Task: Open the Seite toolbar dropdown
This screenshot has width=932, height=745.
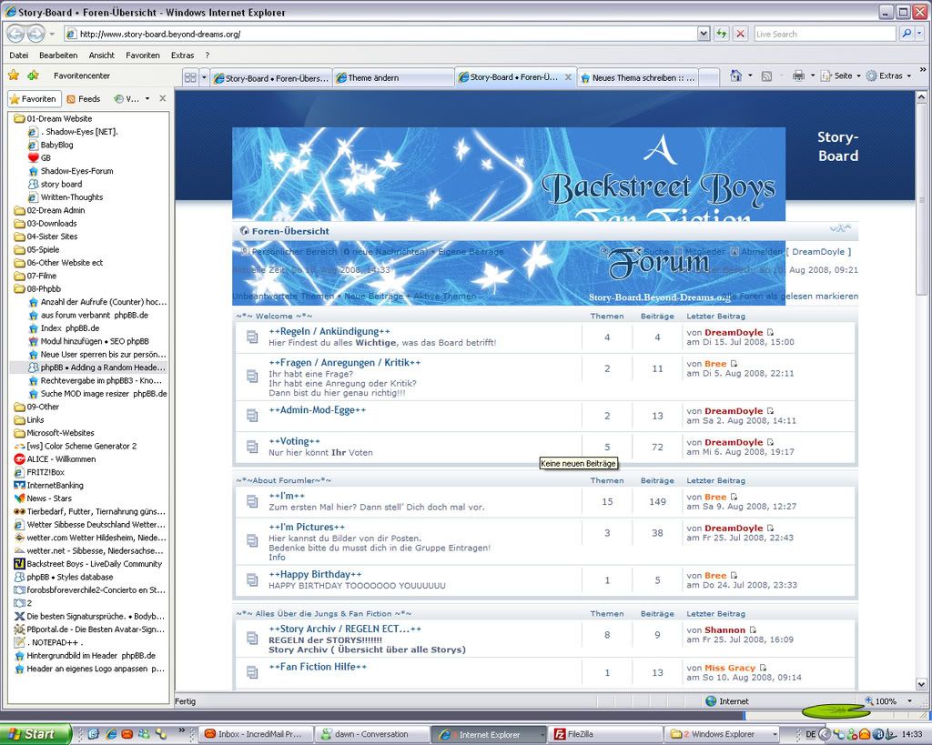Action: coord(841,76)
